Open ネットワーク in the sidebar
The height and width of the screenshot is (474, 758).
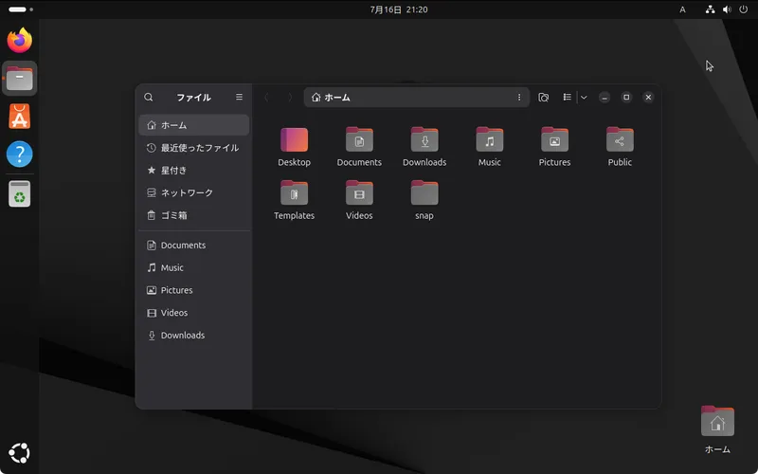194,192
